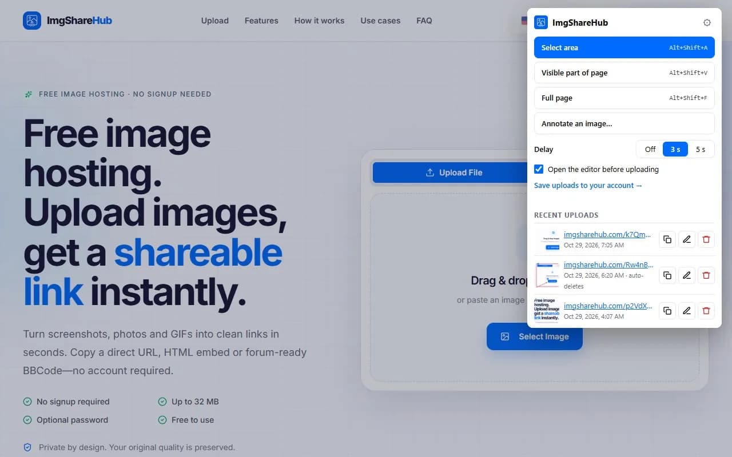Edit the p2VdX recent upload
This screenshot has width=732, height=457.
(687, 311)
